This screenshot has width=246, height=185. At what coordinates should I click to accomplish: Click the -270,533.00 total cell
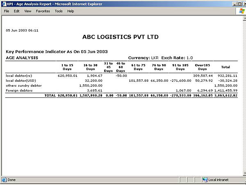180,95
